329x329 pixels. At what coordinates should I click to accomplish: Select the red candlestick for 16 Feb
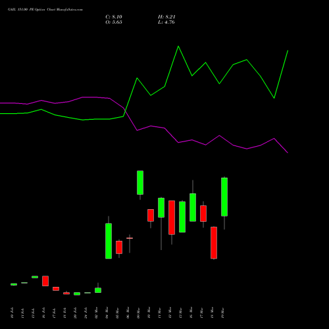tap(45, 281)
